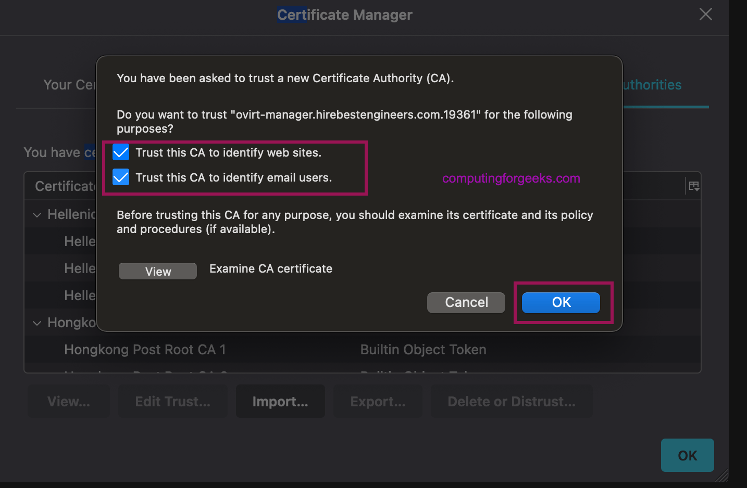Cancel the CA trust dialog
Screen dimensions: 747x488
coord(466,302)
